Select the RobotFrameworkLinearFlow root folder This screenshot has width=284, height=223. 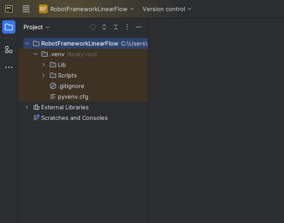coord(86,43)
